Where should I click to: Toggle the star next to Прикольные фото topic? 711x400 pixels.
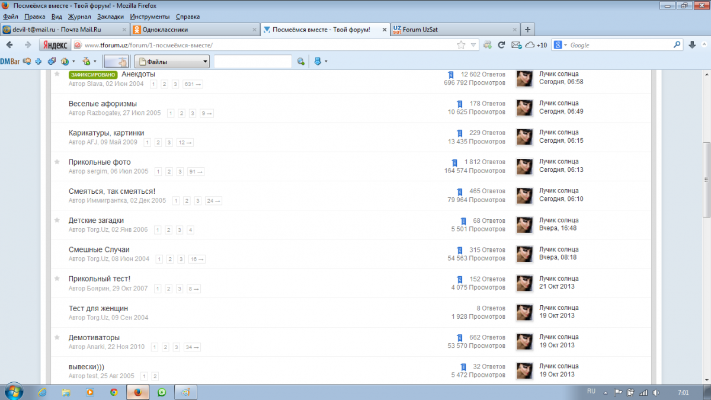coord(57,162)
